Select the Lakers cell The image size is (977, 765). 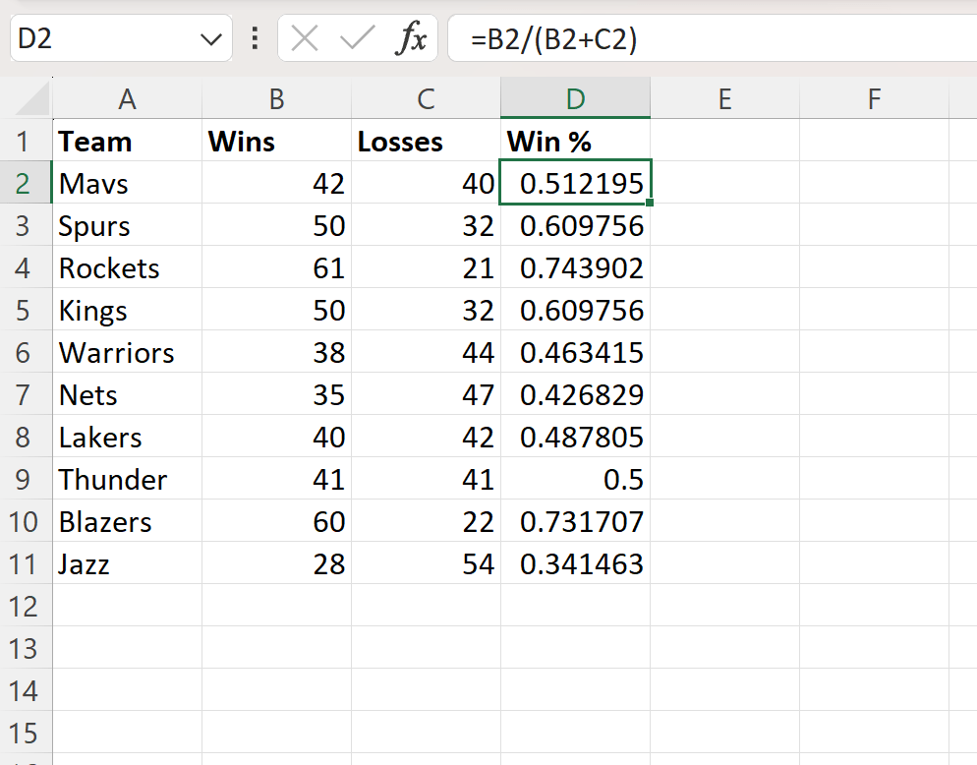tap(127, 437)
